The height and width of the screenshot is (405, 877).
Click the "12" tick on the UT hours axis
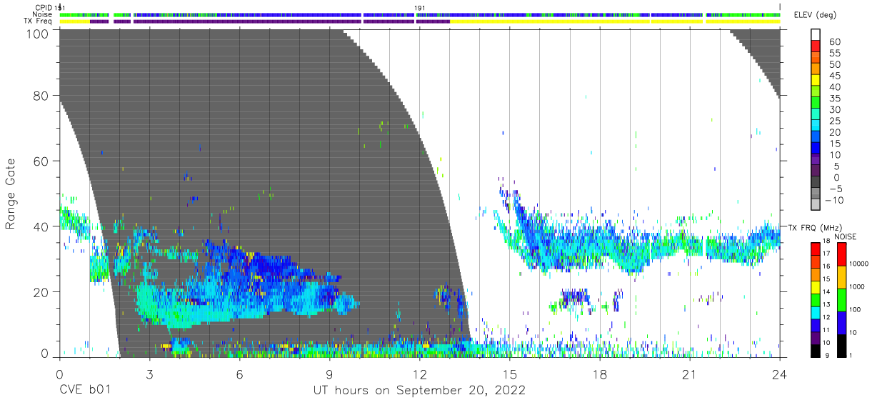pos(419,374)
